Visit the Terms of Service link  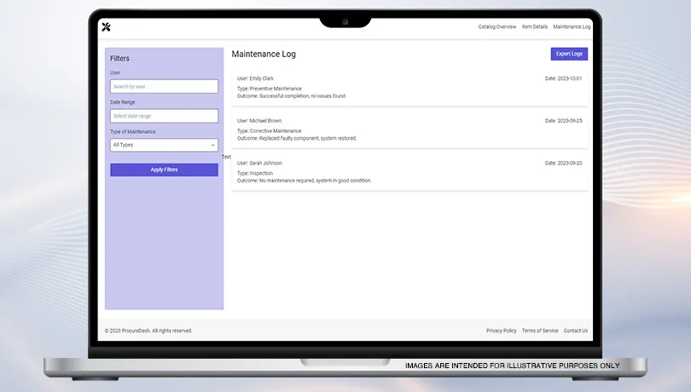point(540,331)
